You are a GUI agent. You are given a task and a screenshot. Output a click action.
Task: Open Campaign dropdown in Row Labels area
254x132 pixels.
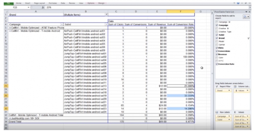tap(229, 116)
